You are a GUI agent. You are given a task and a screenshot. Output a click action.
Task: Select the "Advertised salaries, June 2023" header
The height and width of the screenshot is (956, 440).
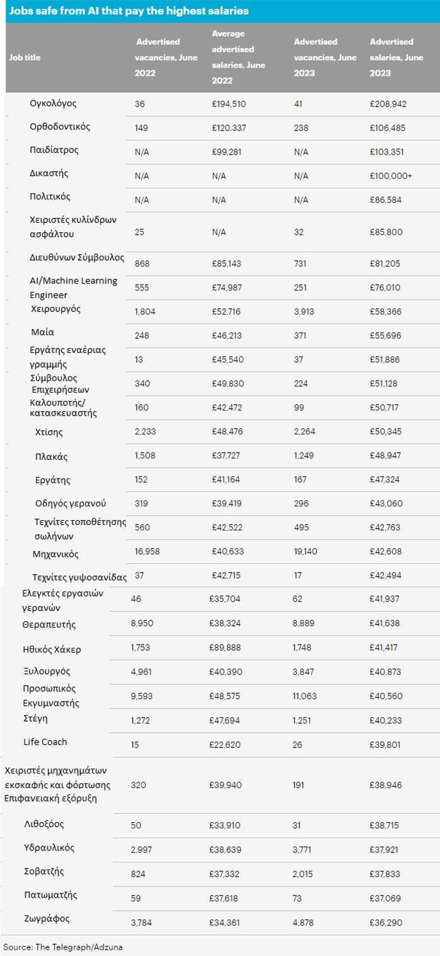point(397,57)
